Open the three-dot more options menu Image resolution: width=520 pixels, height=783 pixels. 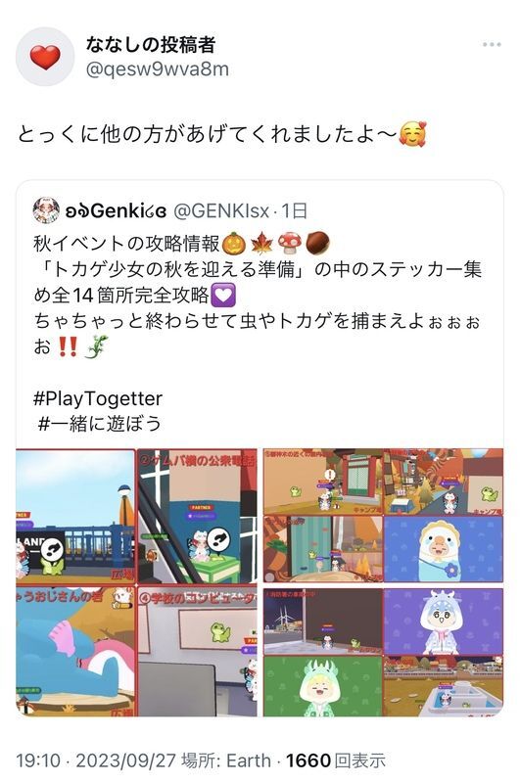tap(492, 45)
